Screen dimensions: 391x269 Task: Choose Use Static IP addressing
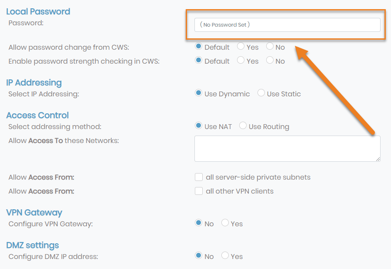click(261, 93)
